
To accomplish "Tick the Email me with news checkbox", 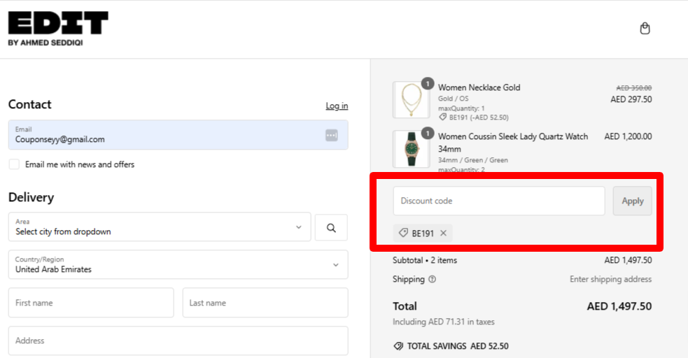I will 14,164.
